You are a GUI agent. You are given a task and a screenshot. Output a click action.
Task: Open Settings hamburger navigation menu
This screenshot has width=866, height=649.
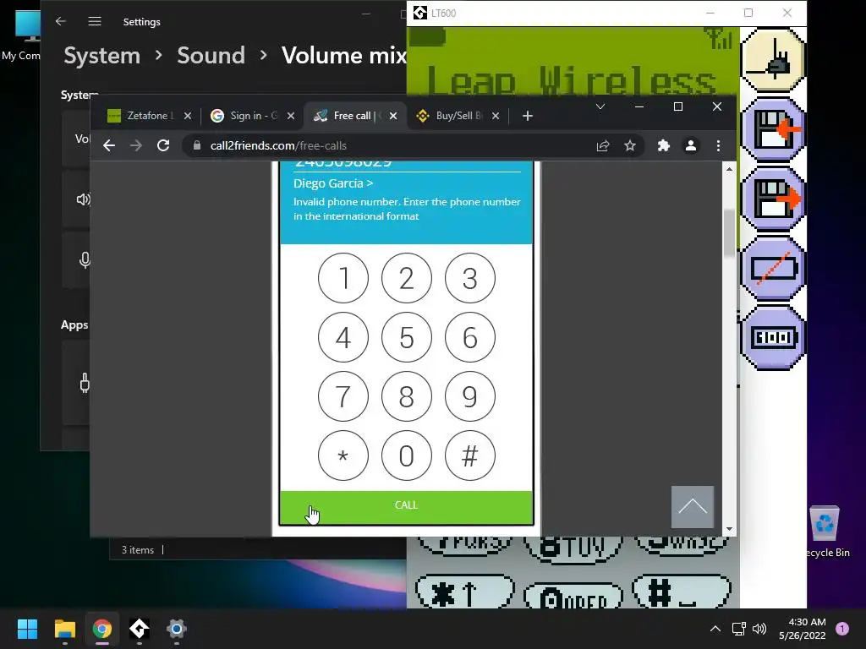point(95,21)
